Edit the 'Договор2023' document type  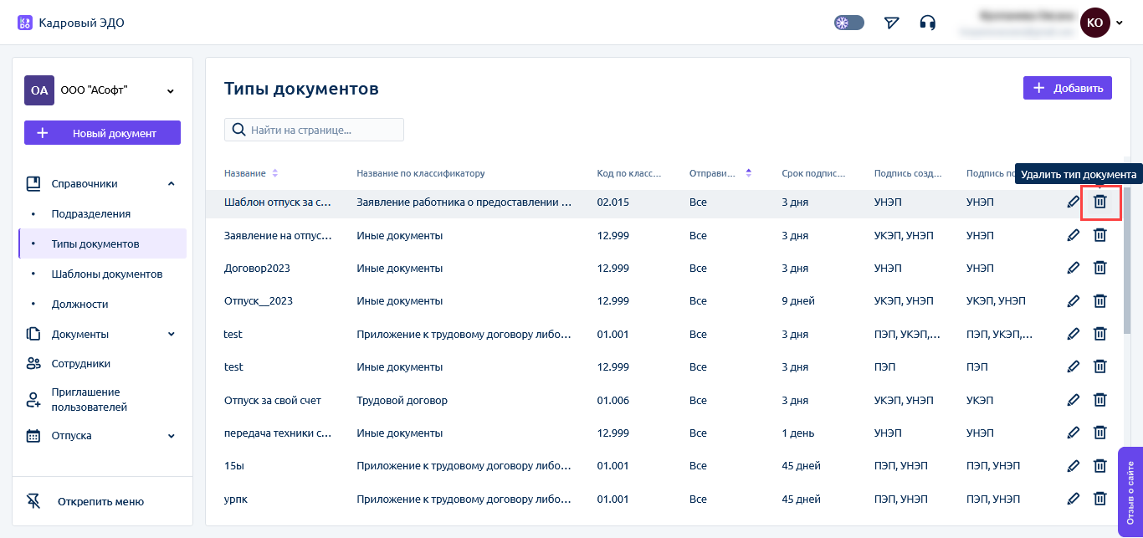click(1074, 268)
